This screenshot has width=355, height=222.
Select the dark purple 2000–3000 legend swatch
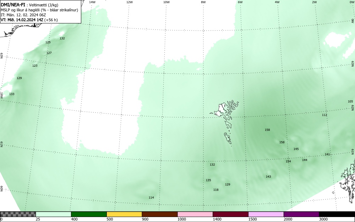tap(301, 214)
